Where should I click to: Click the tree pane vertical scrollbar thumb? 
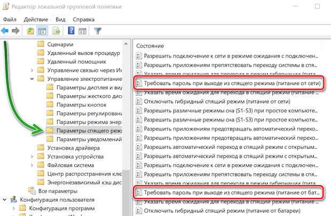(x=126, y=193)
